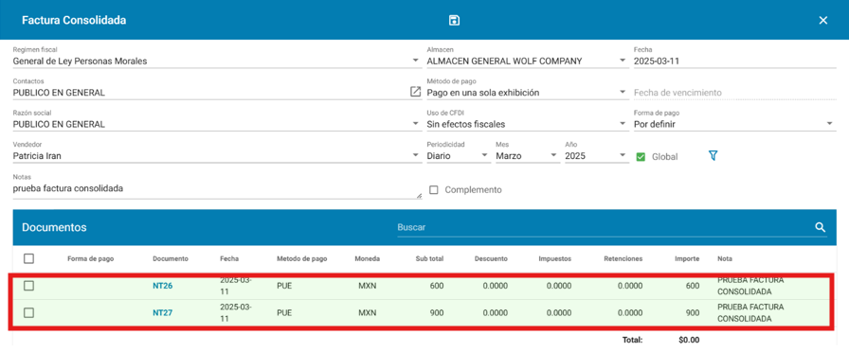Screen dimensions: 849x352
Task: Open the Razón social dropdown
Action: pyautogui.click(x=217, y=124)
